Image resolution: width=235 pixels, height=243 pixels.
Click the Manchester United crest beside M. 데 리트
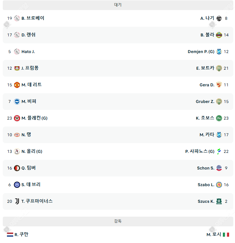tap(17, 85)
